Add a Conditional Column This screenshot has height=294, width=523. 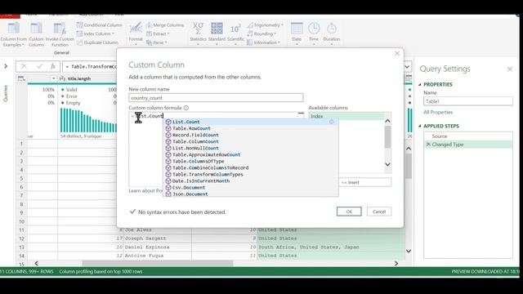click(x=99, y=25)
